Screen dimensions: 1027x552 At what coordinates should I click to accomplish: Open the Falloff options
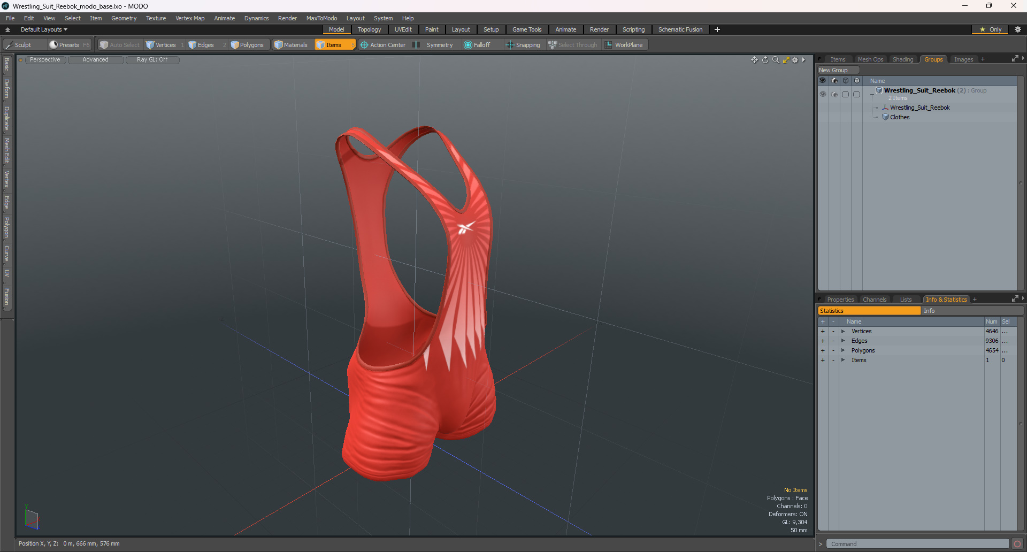[x=477, y=45]
